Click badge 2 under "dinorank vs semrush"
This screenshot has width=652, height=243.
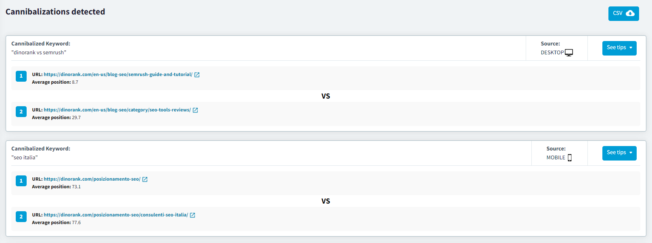[21, 111]
